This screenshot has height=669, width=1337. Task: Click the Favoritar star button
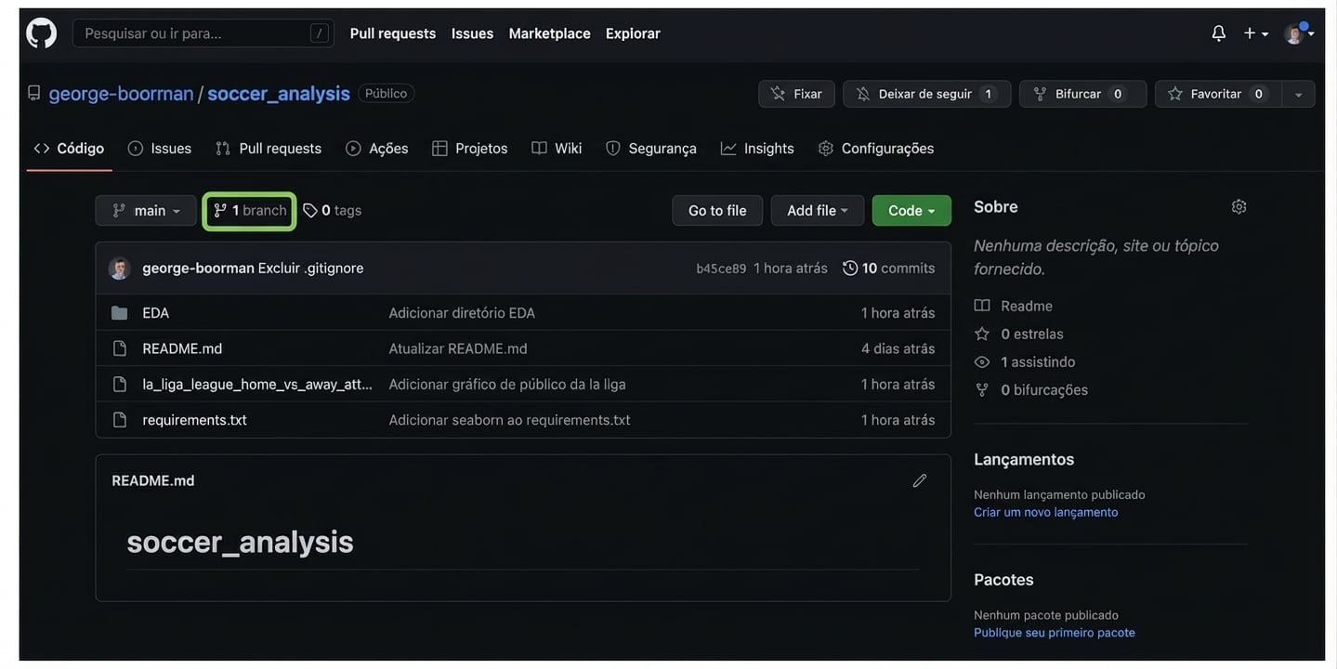[x=1217, y=94]
